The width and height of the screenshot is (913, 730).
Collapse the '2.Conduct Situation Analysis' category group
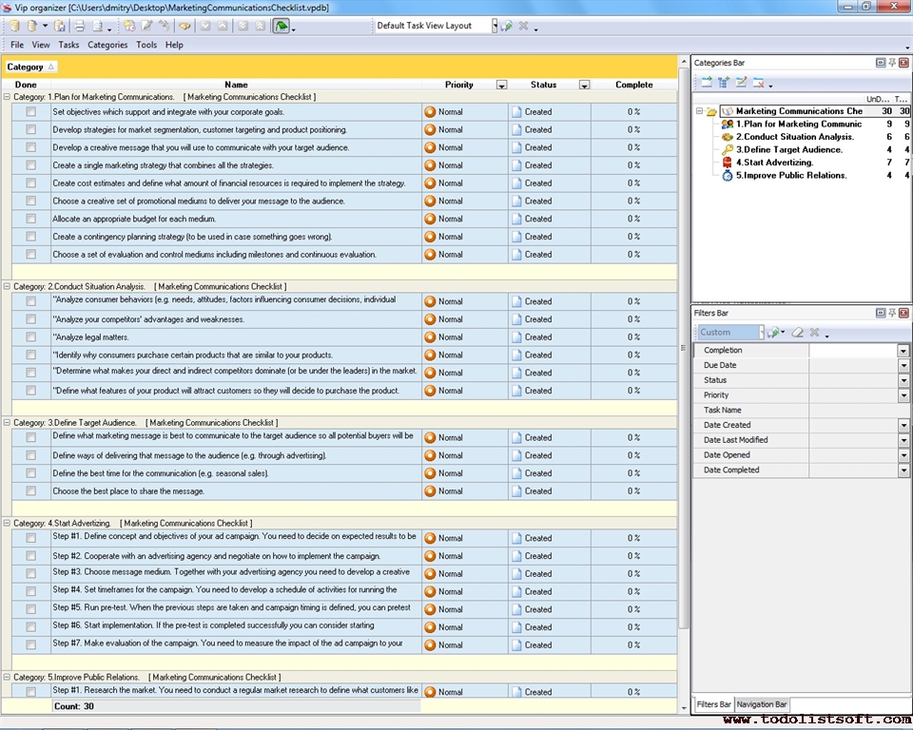pos(8,286)
